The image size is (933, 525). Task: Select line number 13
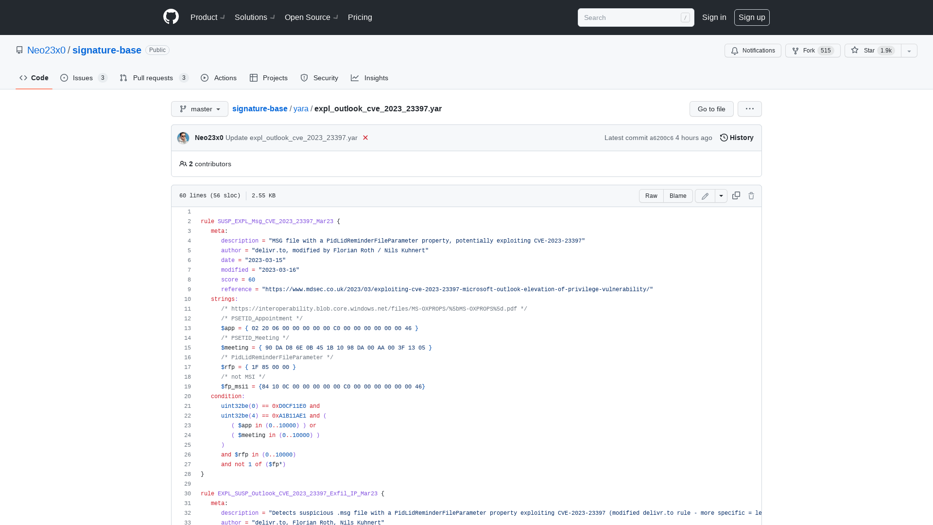pos(188,328)
